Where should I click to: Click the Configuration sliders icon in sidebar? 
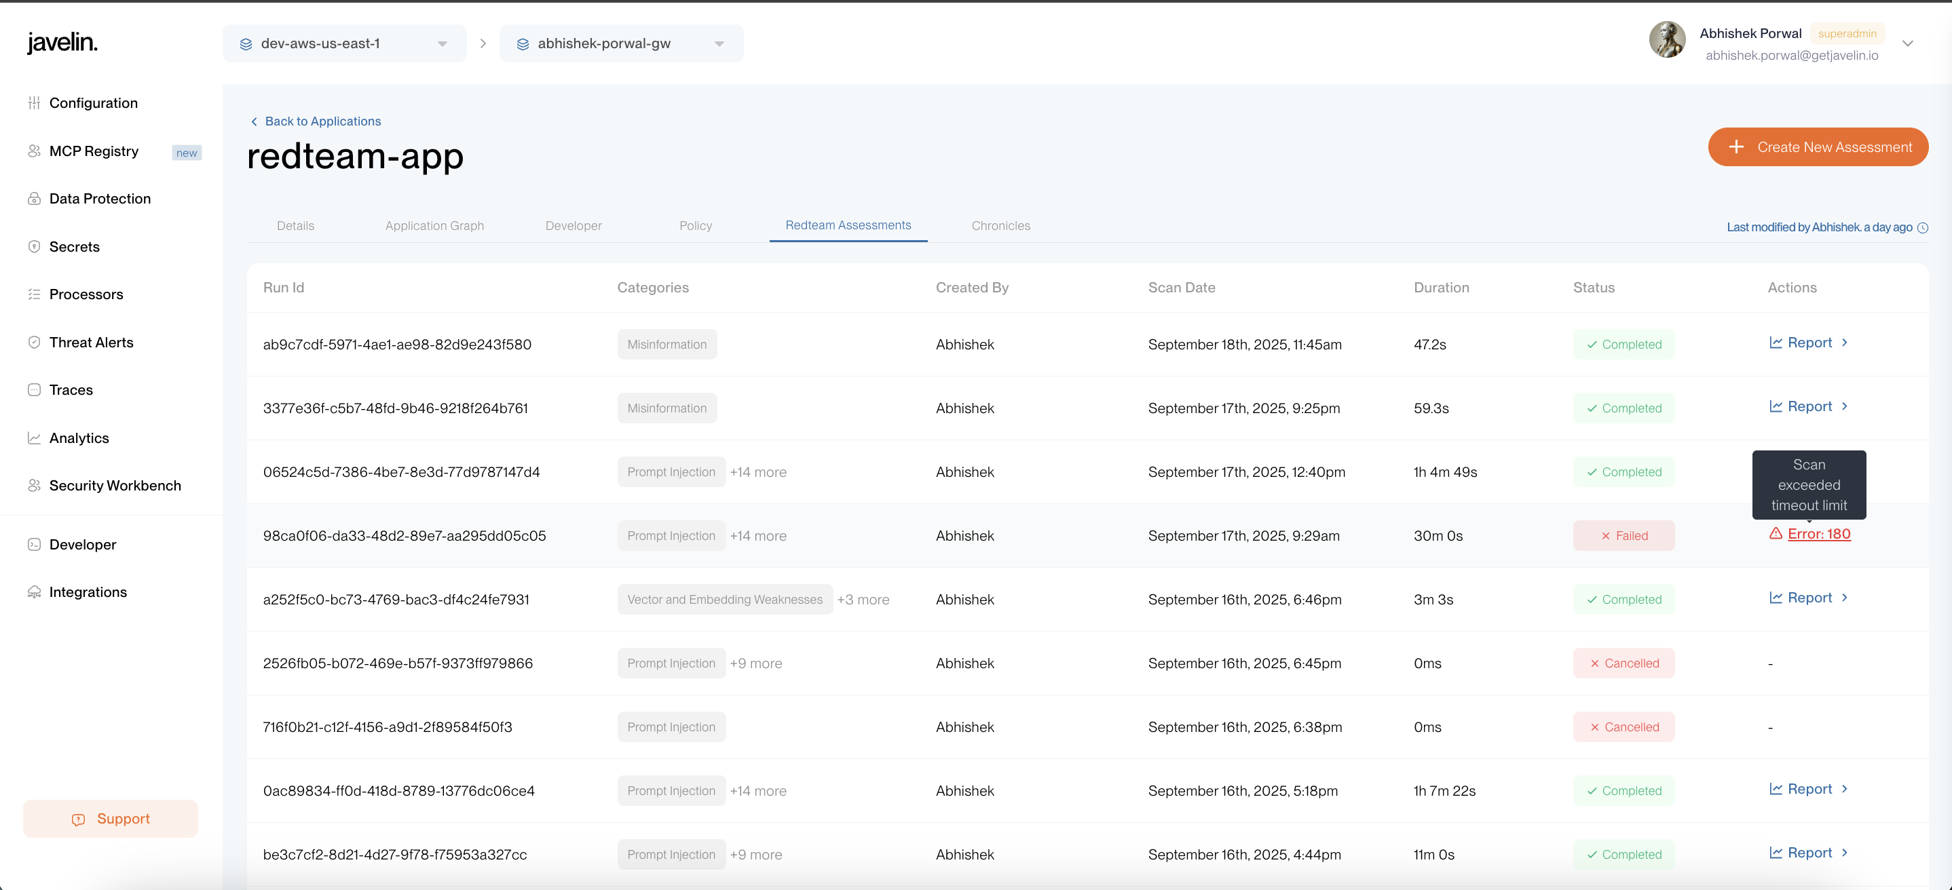[34, 103]
